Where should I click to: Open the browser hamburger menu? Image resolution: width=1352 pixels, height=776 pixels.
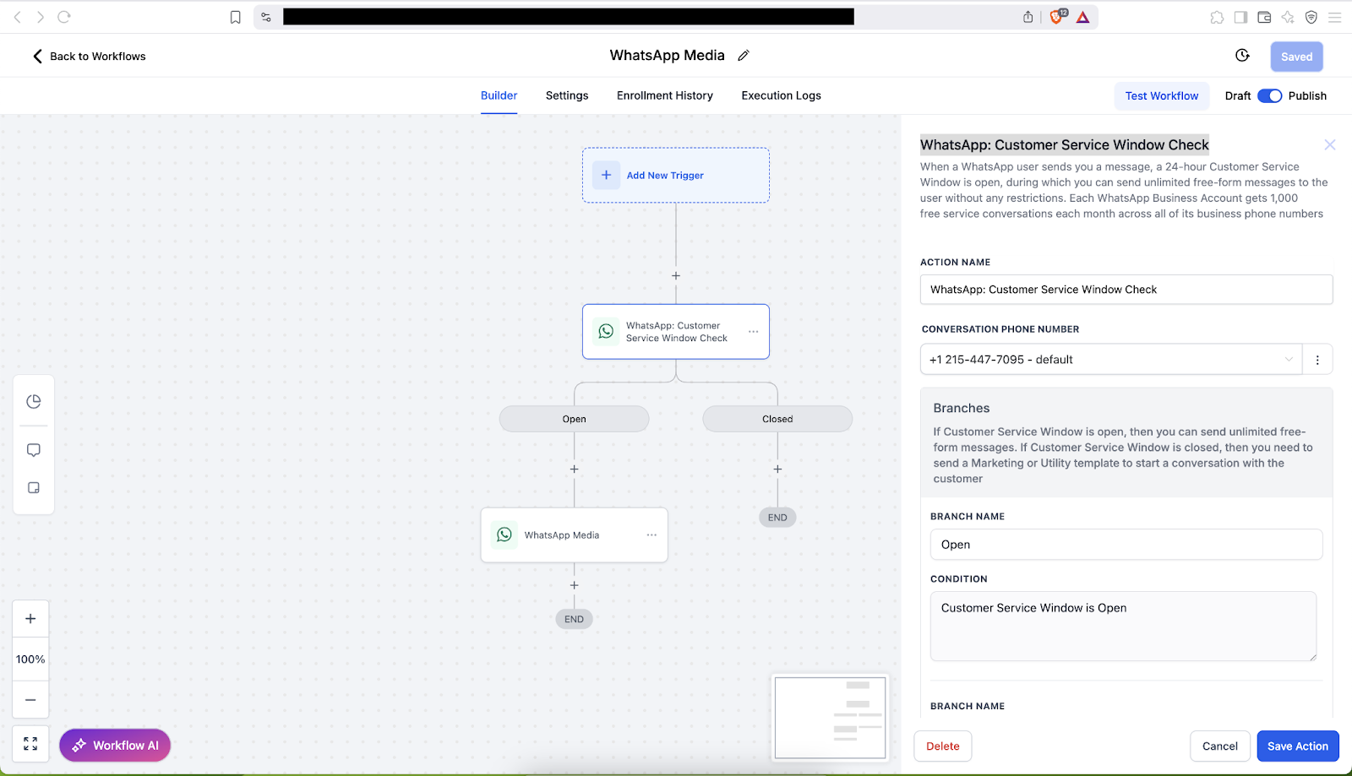coord(1335,17)
